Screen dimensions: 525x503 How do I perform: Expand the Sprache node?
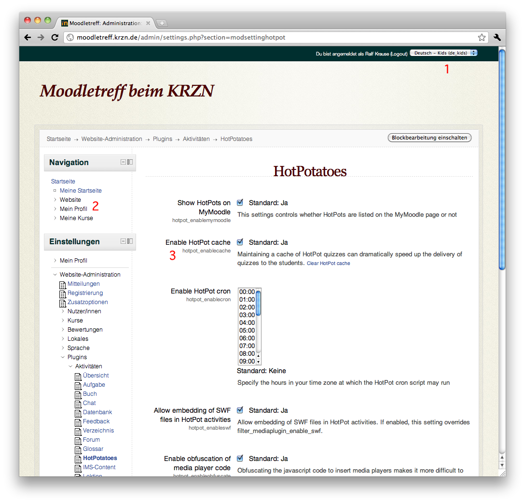tap(63, 348)
